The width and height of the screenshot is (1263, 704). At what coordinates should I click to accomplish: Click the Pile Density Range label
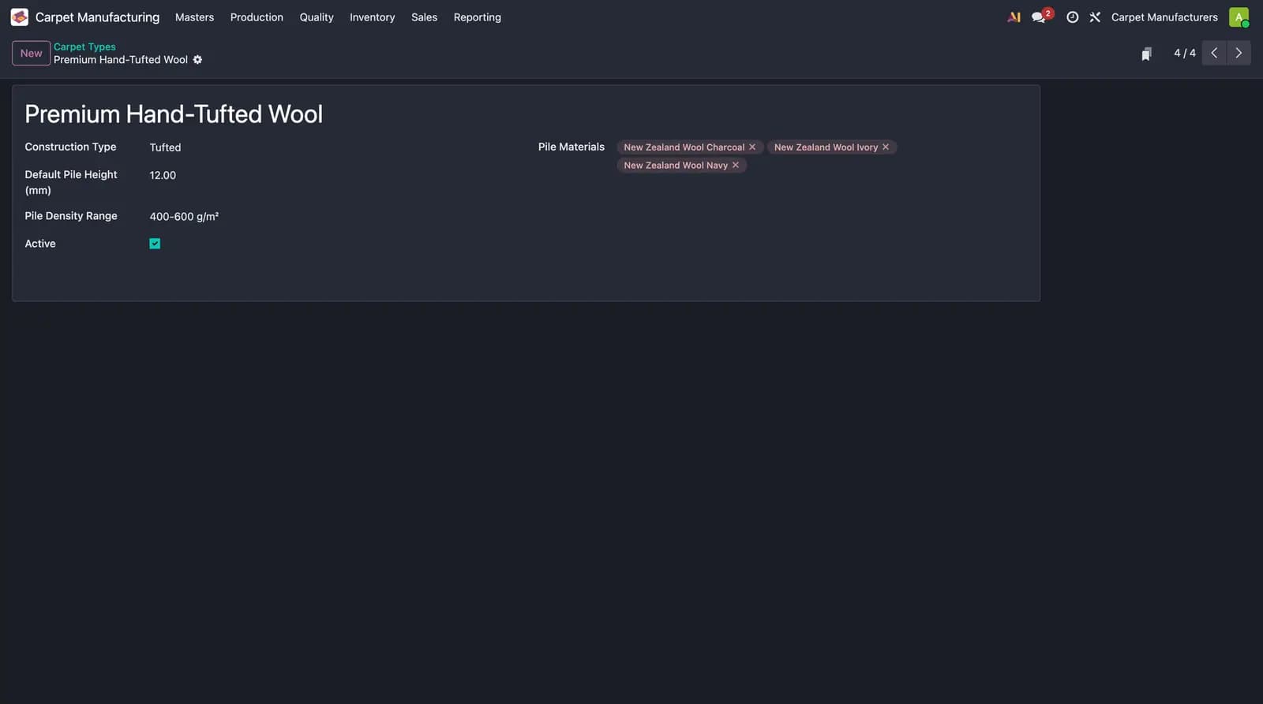71,216
